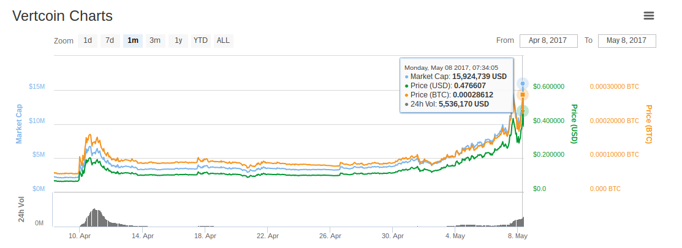Click the Market Cap axis title
This screenshot has height=248, width=682.
tap(19, 124)
